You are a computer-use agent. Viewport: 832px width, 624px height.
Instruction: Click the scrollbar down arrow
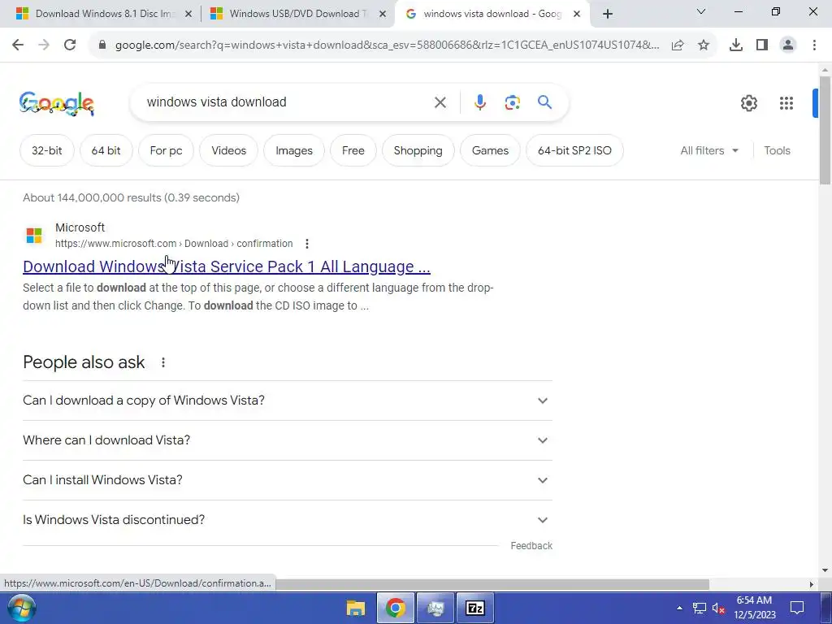tap(825, 570)
